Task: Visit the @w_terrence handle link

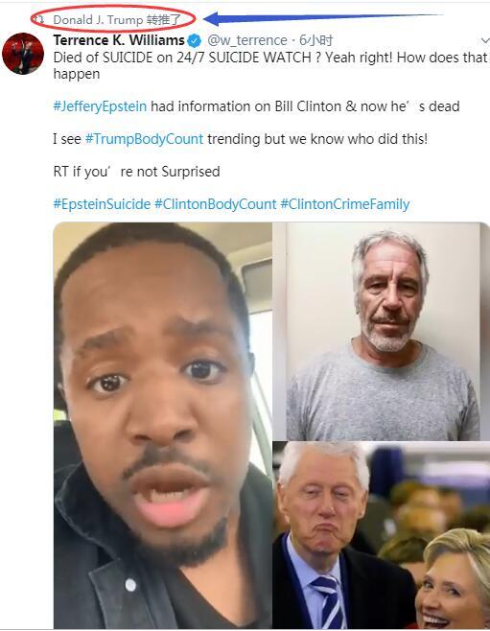Action: pyautogui.click(x=247, y=40)
